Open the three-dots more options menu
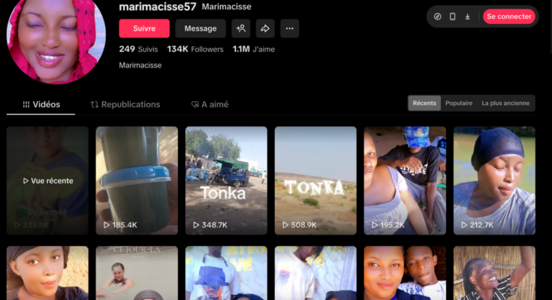The width and height of the screenshot is (552, 300). pos(289,28)
